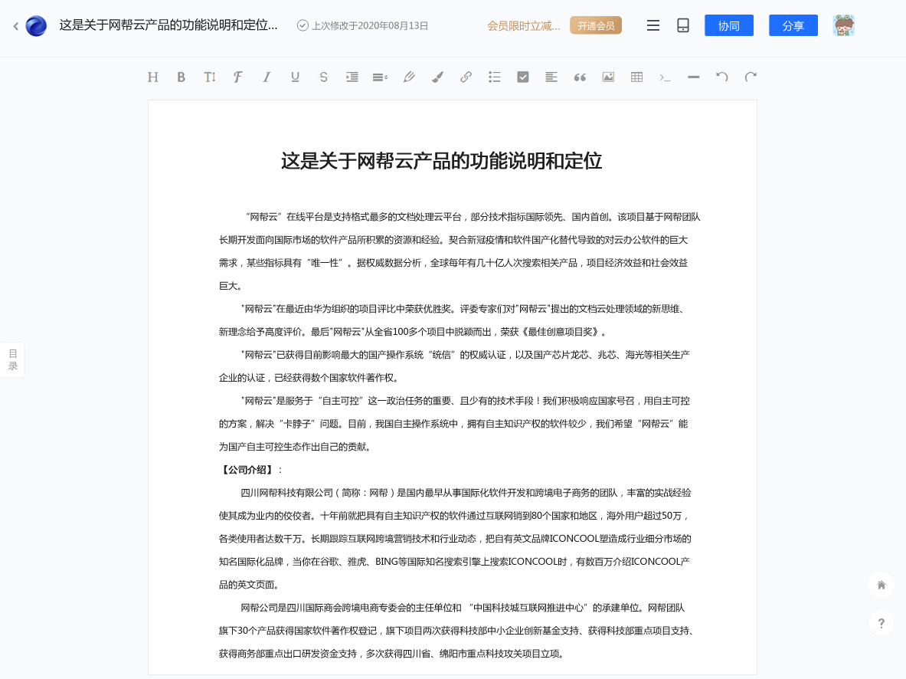Insert a table
The width and height of the screenshot is (906, 679).
pyautogui.click(x=636, y=77)
